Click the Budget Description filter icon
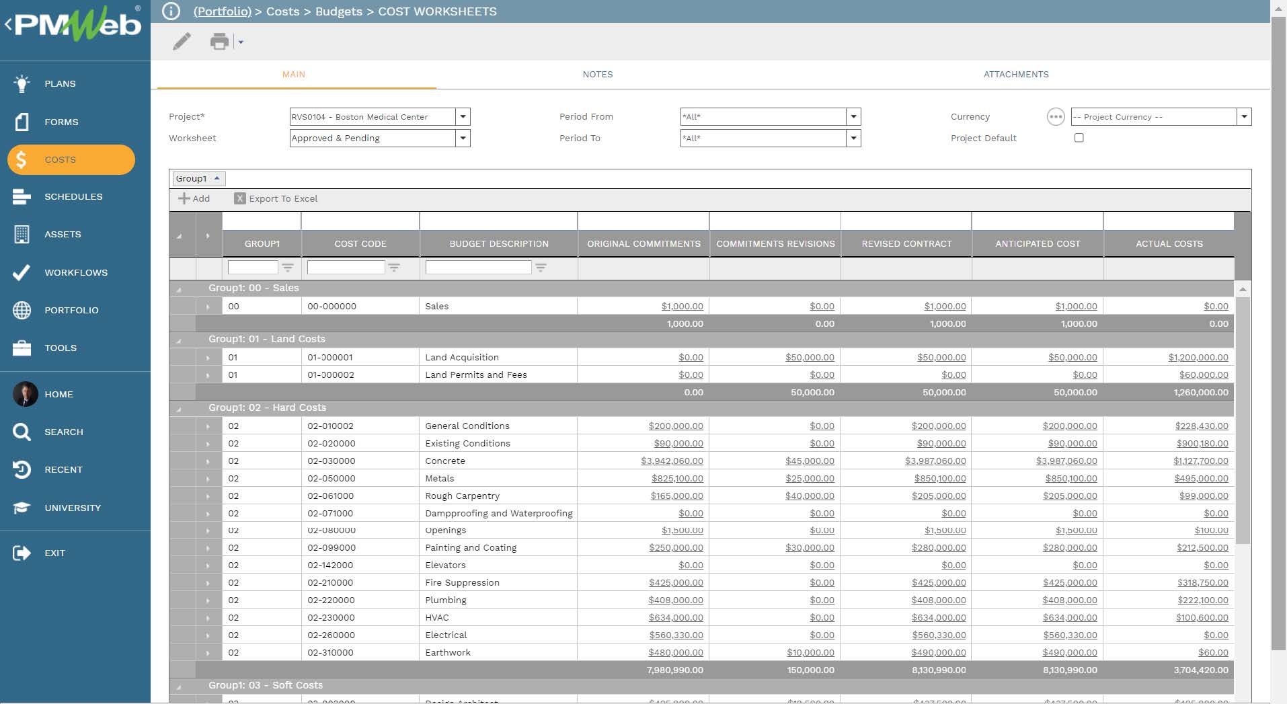The width and height of the screenshot is (1287, 704). 541,268
